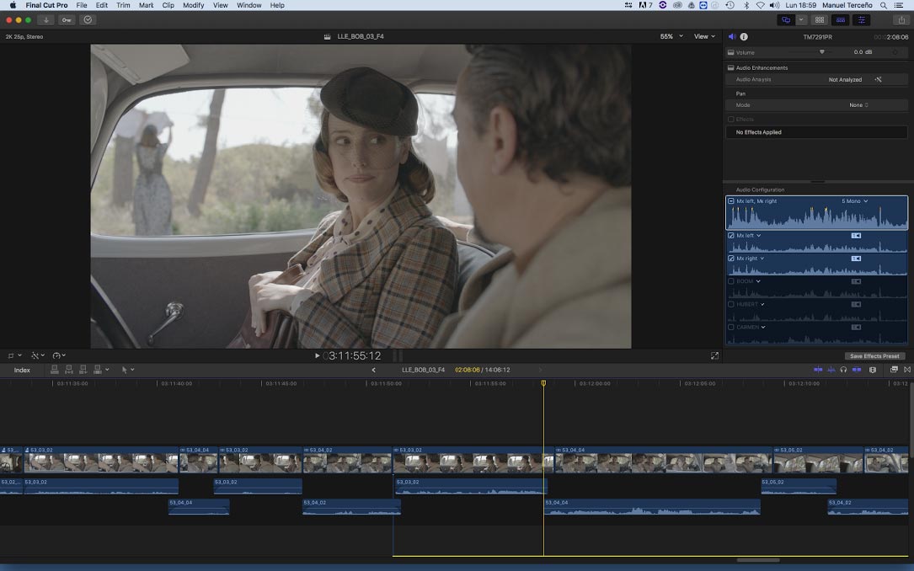This screenshot has width=914, height=571.
Task: Open the effects browser icon
Action: (894, 370)
